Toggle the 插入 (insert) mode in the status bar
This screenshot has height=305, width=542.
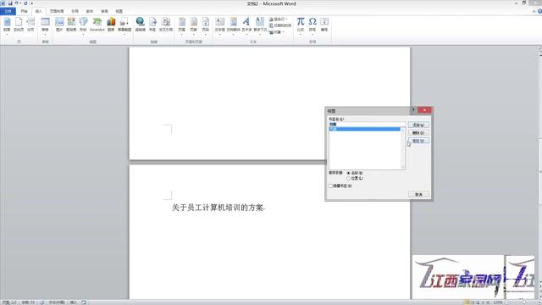click(74, 302)
